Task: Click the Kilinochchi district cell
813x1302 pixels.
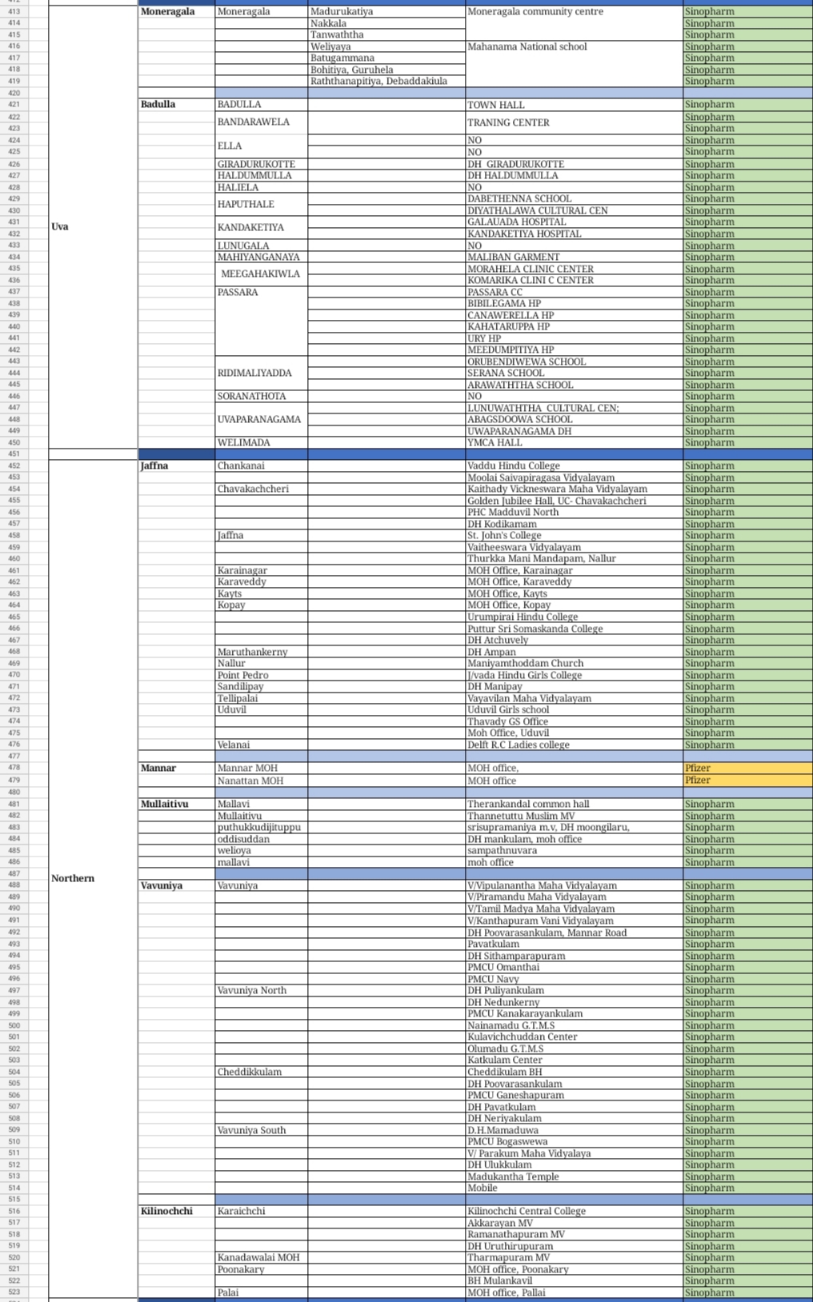Action: tap(177, 1211)
